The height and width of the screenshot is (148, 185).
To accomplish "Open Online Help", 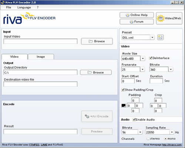I will (x=137, y=15).
